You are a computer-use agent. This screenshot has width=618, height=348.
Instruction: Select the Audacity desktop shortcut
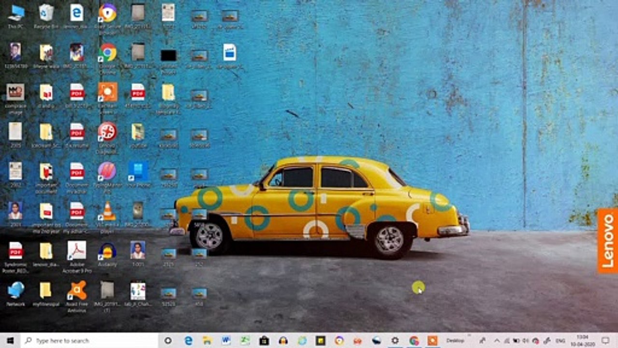(x=107, y=254)
